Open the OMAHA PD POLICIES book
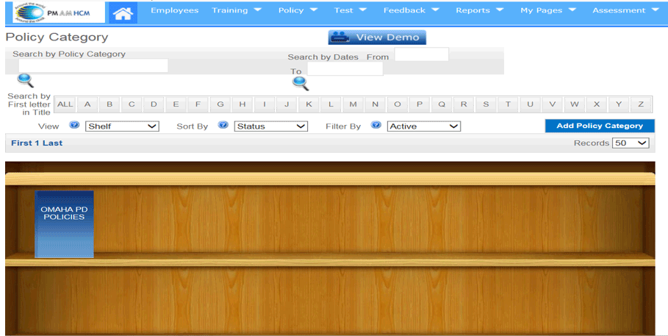 (65, 224)
